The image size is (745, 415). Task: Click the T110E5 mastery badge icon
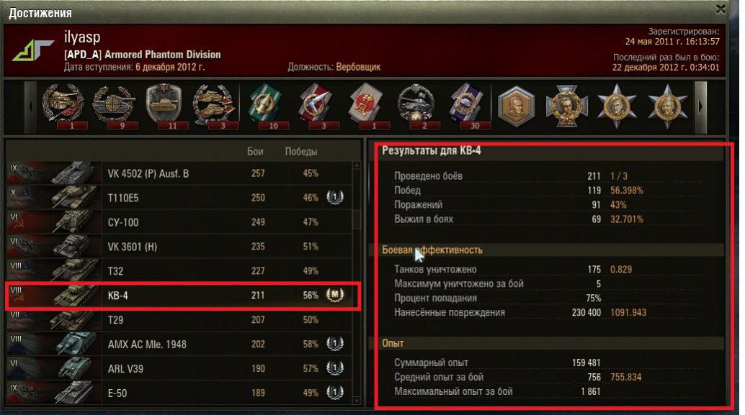[335, 197]
